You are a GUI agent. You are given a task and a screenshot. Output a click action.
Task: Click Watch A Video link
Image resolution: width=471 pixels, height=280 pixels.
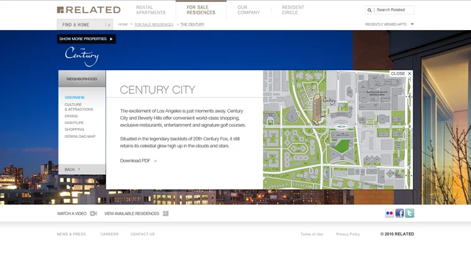click(x=72, y=214)
